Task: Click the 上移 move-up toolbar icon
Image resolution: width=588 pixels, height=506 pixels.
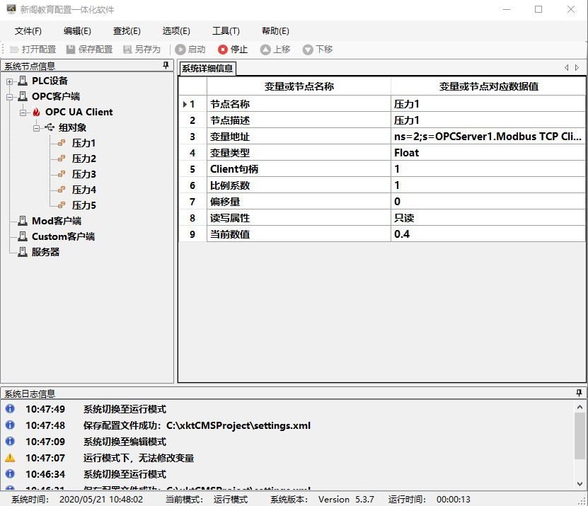Action: pos(265,50)
